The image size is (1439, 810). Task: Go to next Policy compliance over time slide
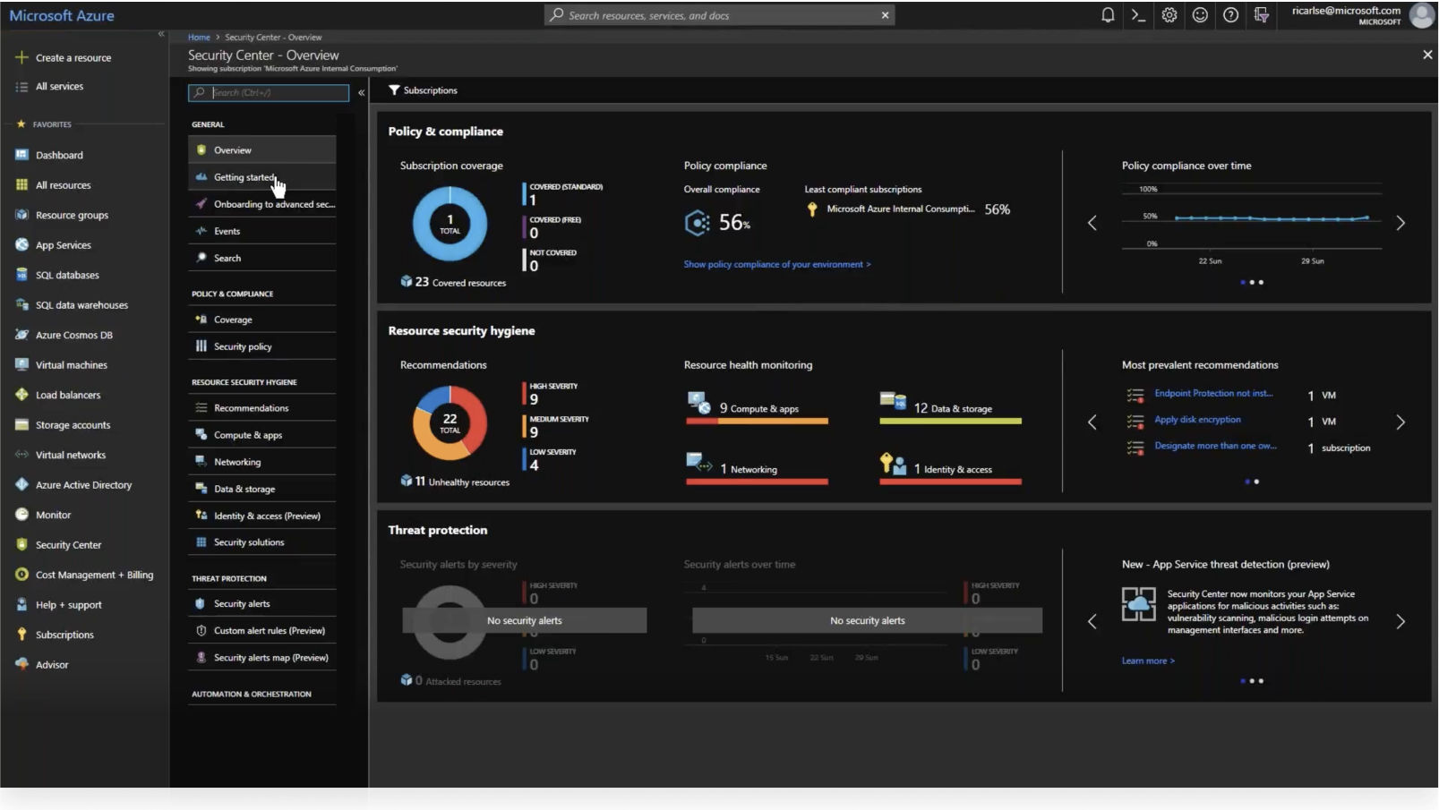[x=1400, y=223]
